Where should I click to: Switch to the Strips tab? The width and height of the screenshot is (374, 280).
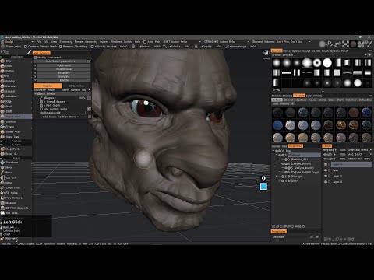point(287,51)
